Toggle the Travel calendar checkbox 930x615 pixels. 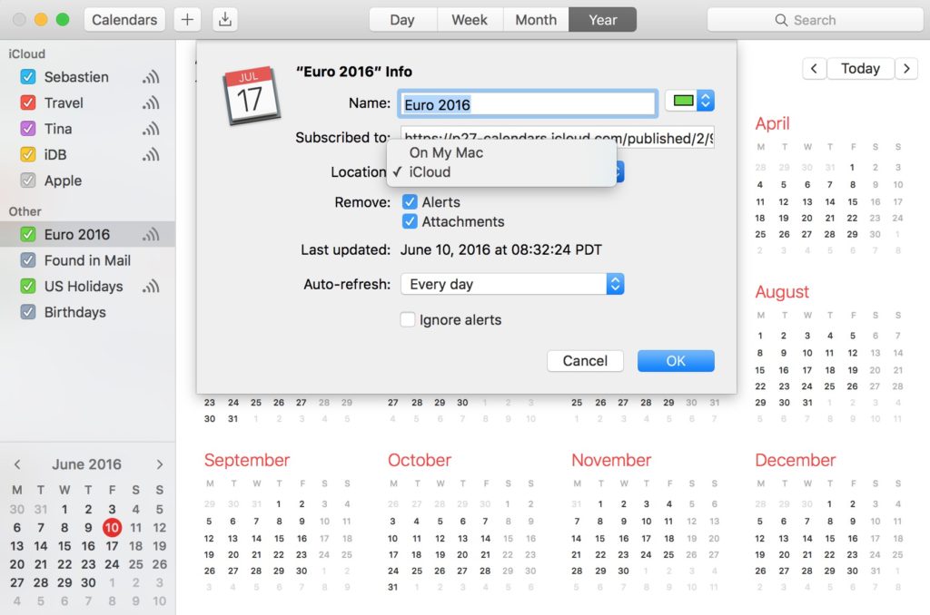pos(28,103)
